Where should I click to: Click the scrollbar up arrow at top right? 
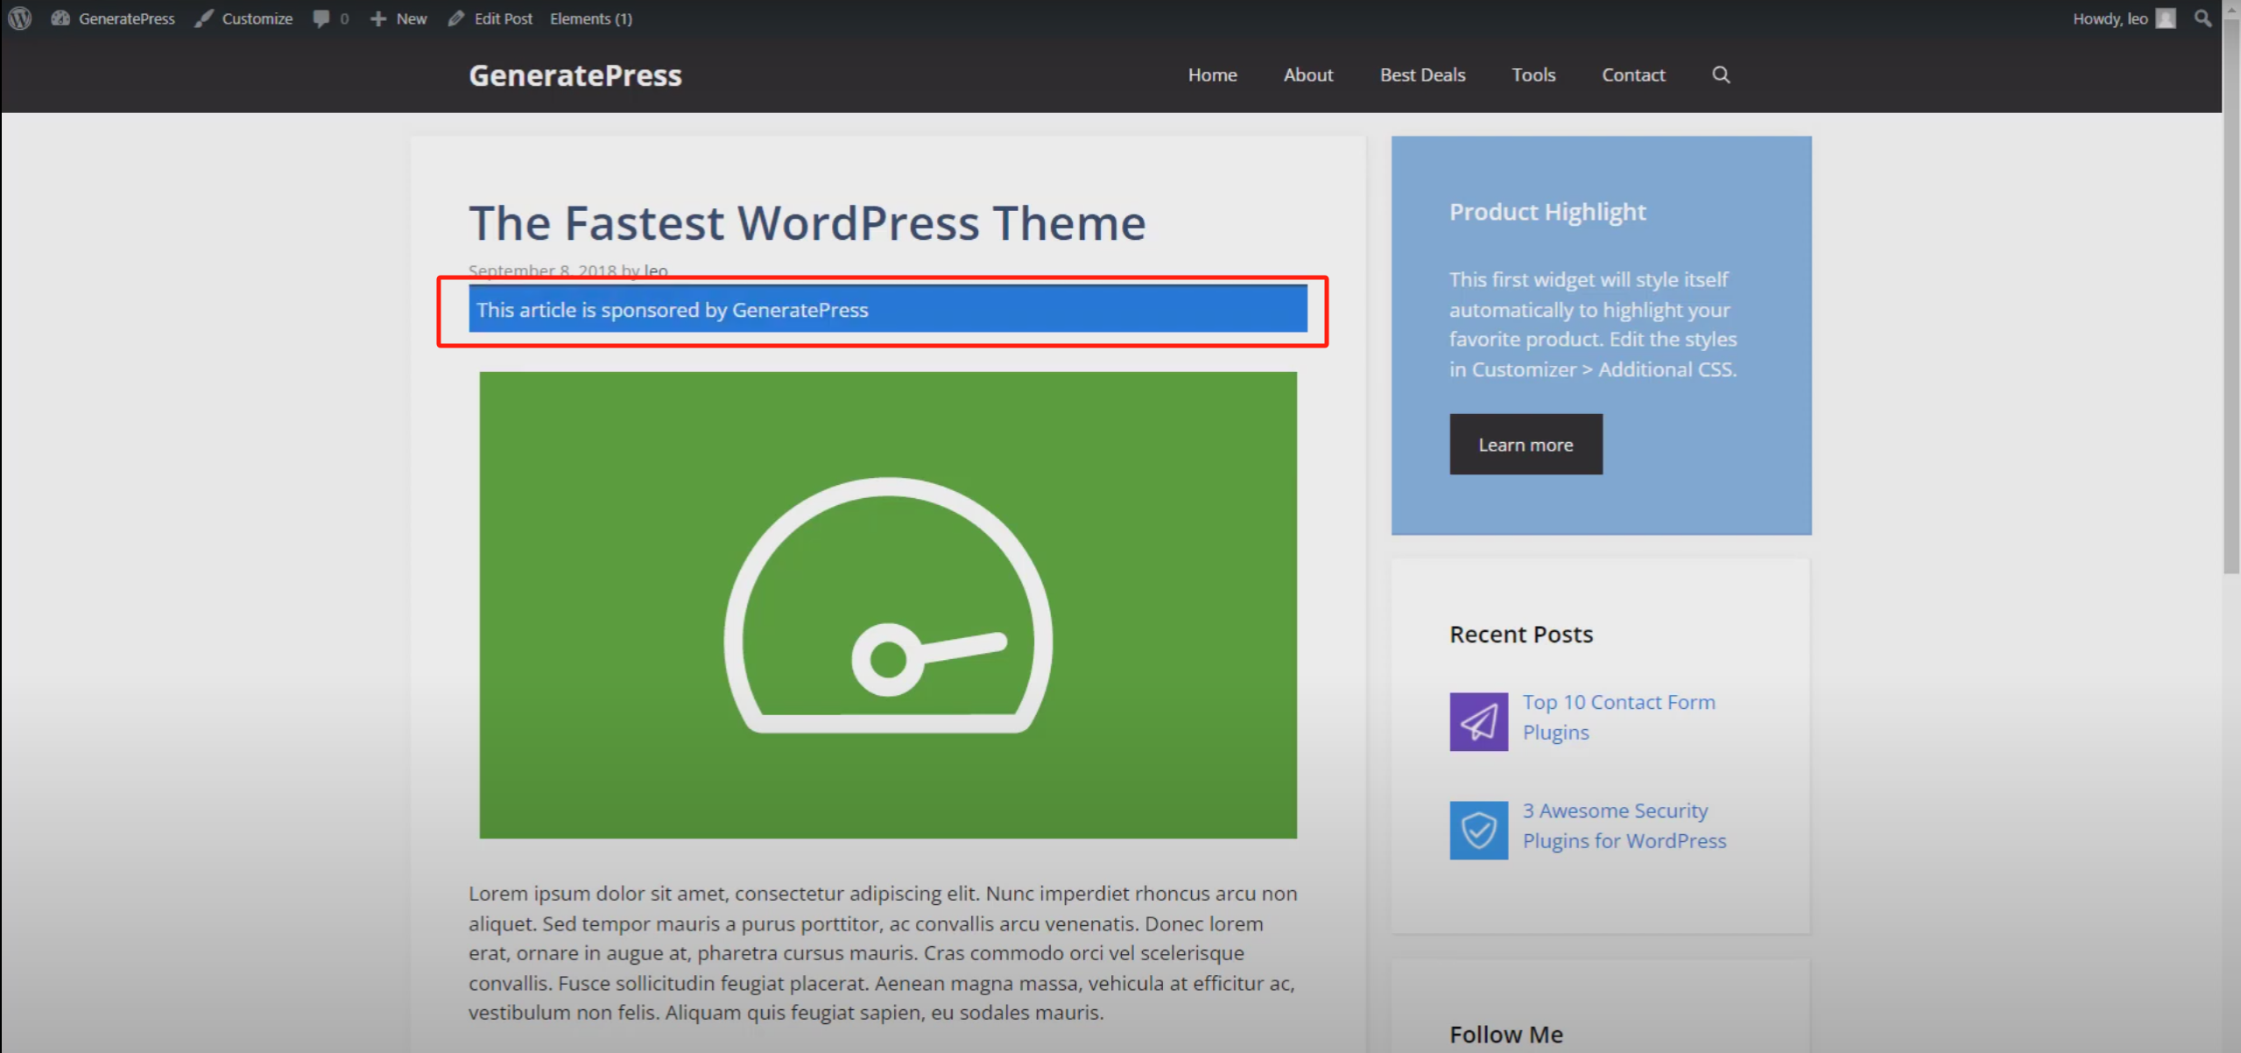pyautogui.click(x=2231, y=9)
